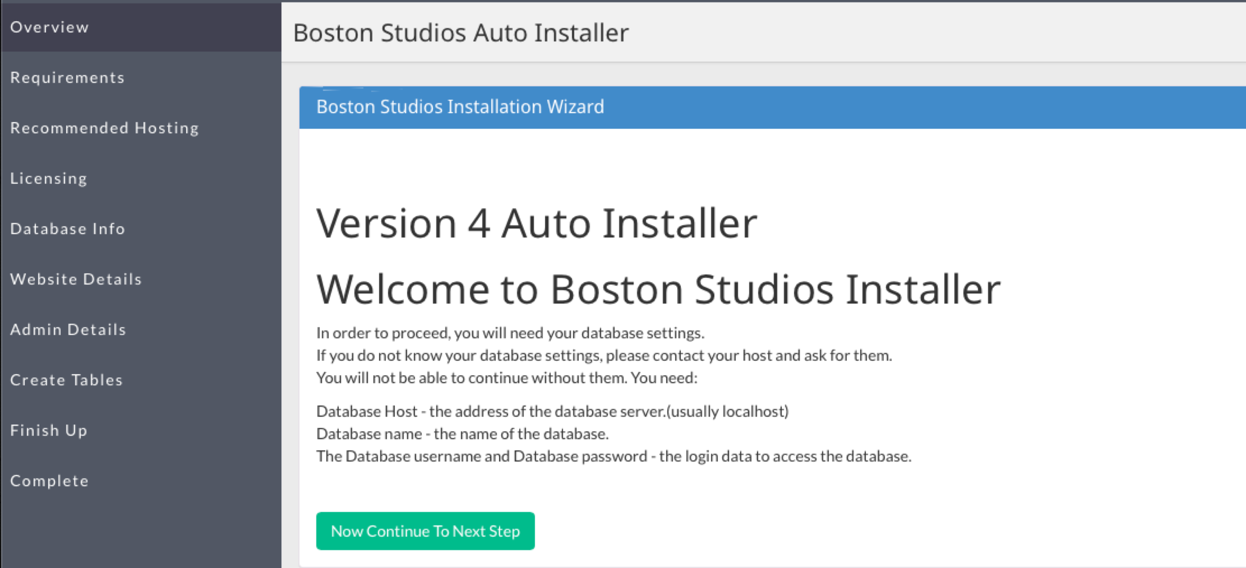Open the Overview sidebar step
The width and height of the screenshot is (1246, 568).
[49, 27]
